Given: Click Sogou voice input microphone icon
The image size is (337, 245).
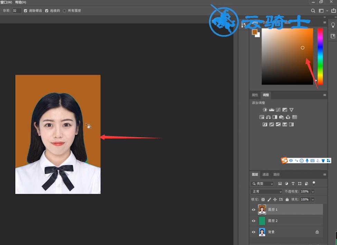Looking at the screenshot, I should 307,161.
